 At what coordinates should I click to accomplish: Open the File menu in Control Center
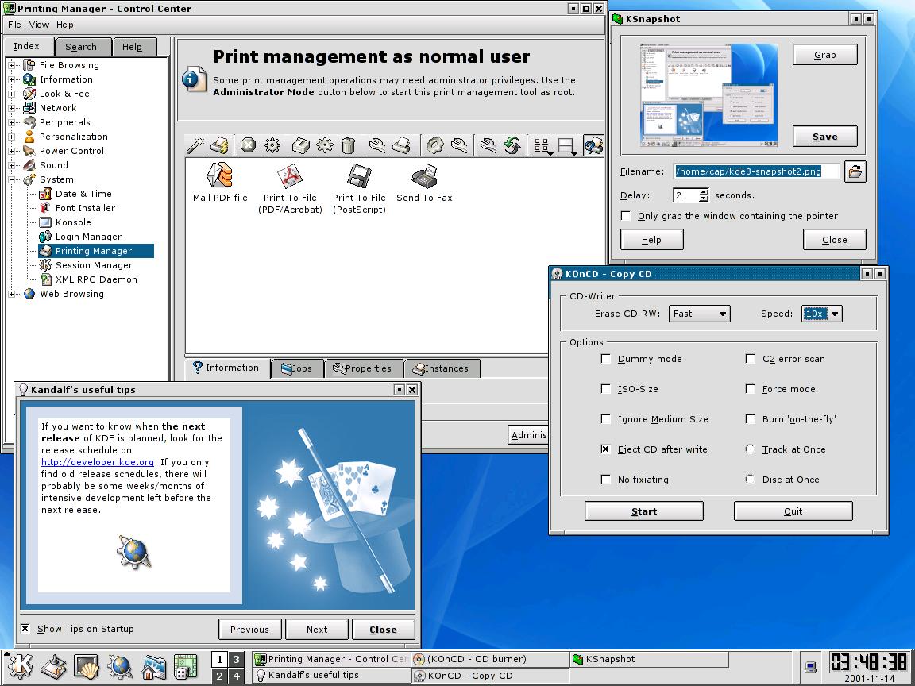coord(14,25)
